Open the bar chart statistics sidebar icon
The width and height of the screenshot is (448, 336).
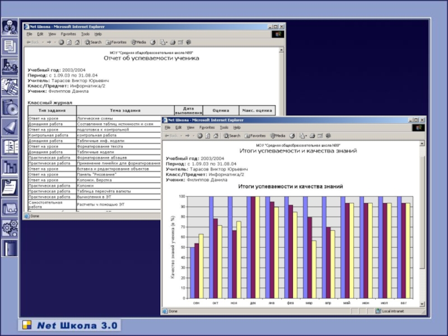click(10, 167)
